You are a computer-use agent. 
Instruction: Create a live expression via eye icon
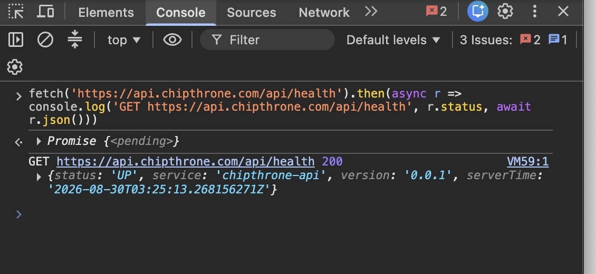click(172, 40)
